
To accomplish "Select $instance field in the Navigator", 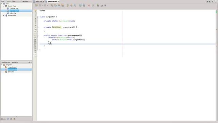I will tap(11, 72).
